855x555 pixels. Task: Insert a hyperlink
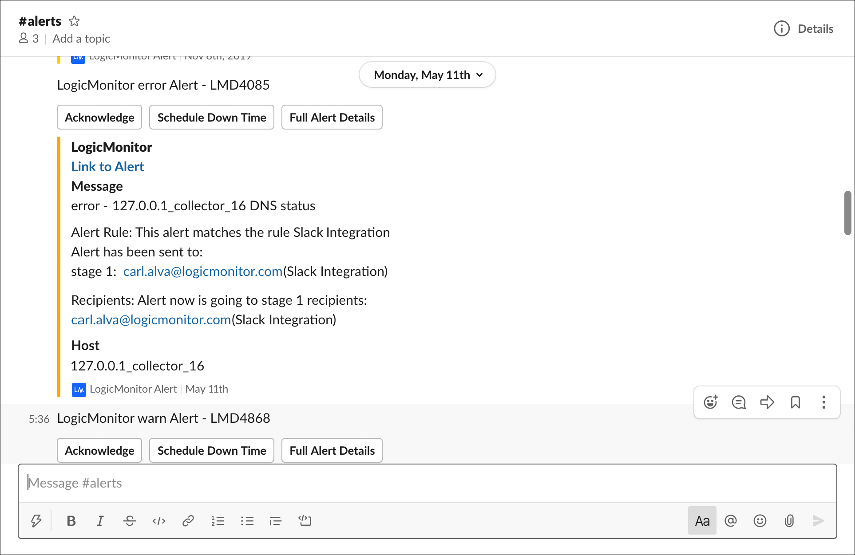tap(188, 520)
